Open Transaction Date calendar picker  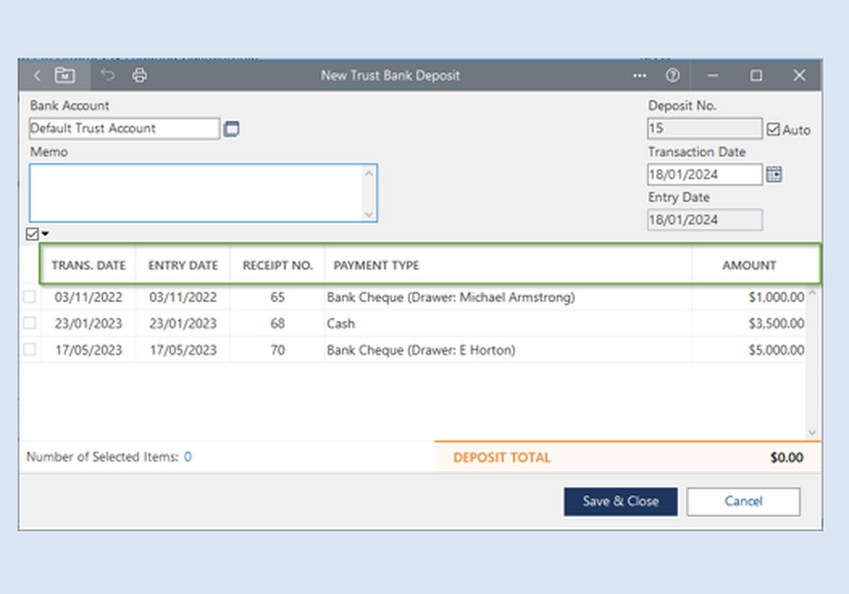tap(774, 174)
